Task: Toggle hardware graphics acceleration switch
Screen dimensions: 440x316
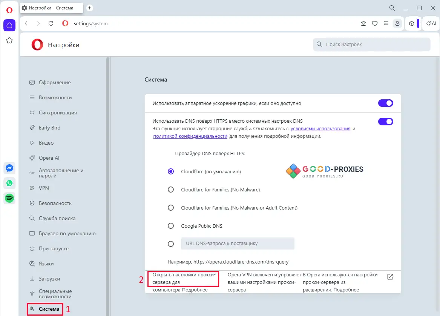Action: point(386,103)
